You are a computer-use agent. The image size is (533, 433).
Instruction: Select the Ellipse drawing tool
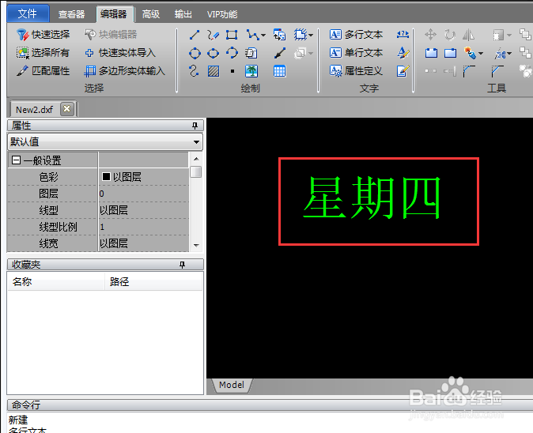click(x=214, y=53)
